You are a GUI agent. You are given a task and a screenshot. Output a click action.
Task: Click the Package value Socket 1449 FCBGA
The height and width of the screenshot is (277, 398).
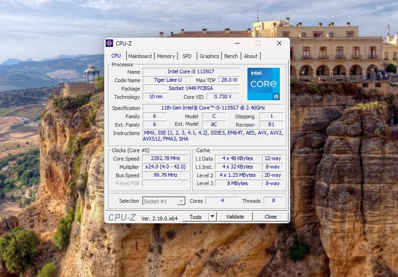191,88
